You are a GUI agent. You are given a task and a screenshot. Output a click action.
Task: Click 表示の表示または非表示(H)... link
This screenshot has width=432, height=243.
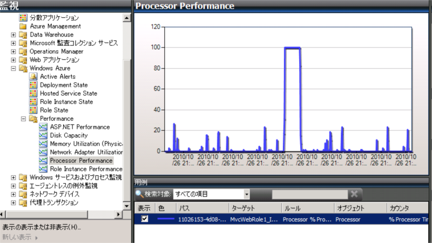point(42,227)
